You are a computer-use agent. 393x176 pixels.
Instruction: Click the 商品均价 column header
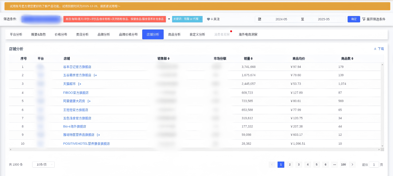click(299, 58)
